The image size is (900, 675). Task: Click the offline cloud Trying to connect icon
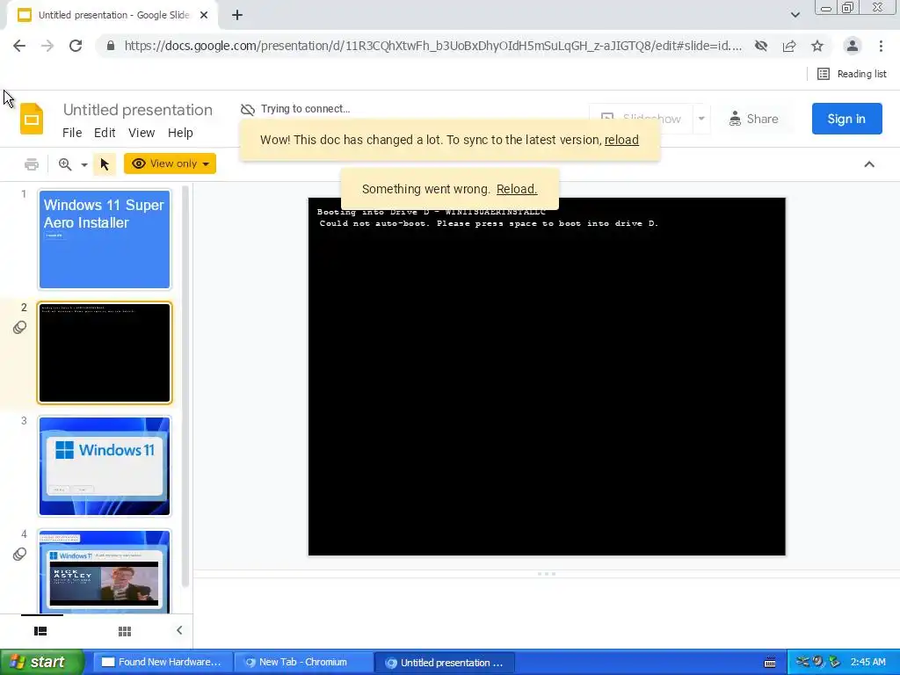247,109
